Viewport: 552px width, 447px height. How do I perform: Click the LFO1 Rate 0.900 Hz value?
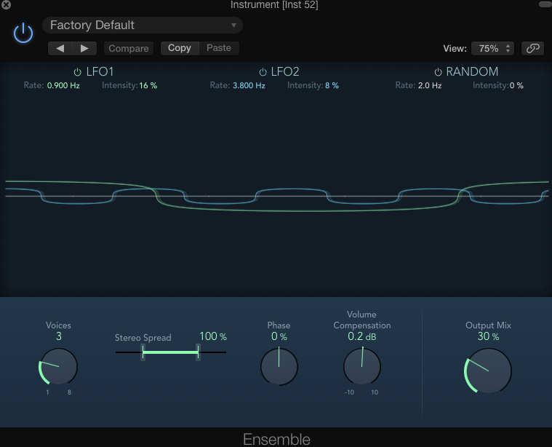[x=63, y=85]
